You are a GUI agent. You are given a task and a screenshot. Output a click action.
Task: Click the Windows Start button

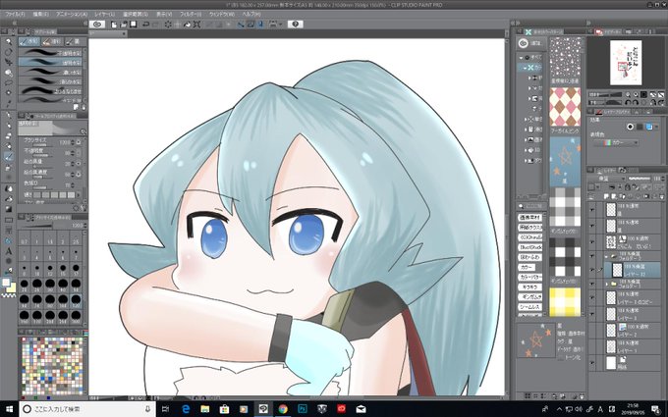coord(9,409)
